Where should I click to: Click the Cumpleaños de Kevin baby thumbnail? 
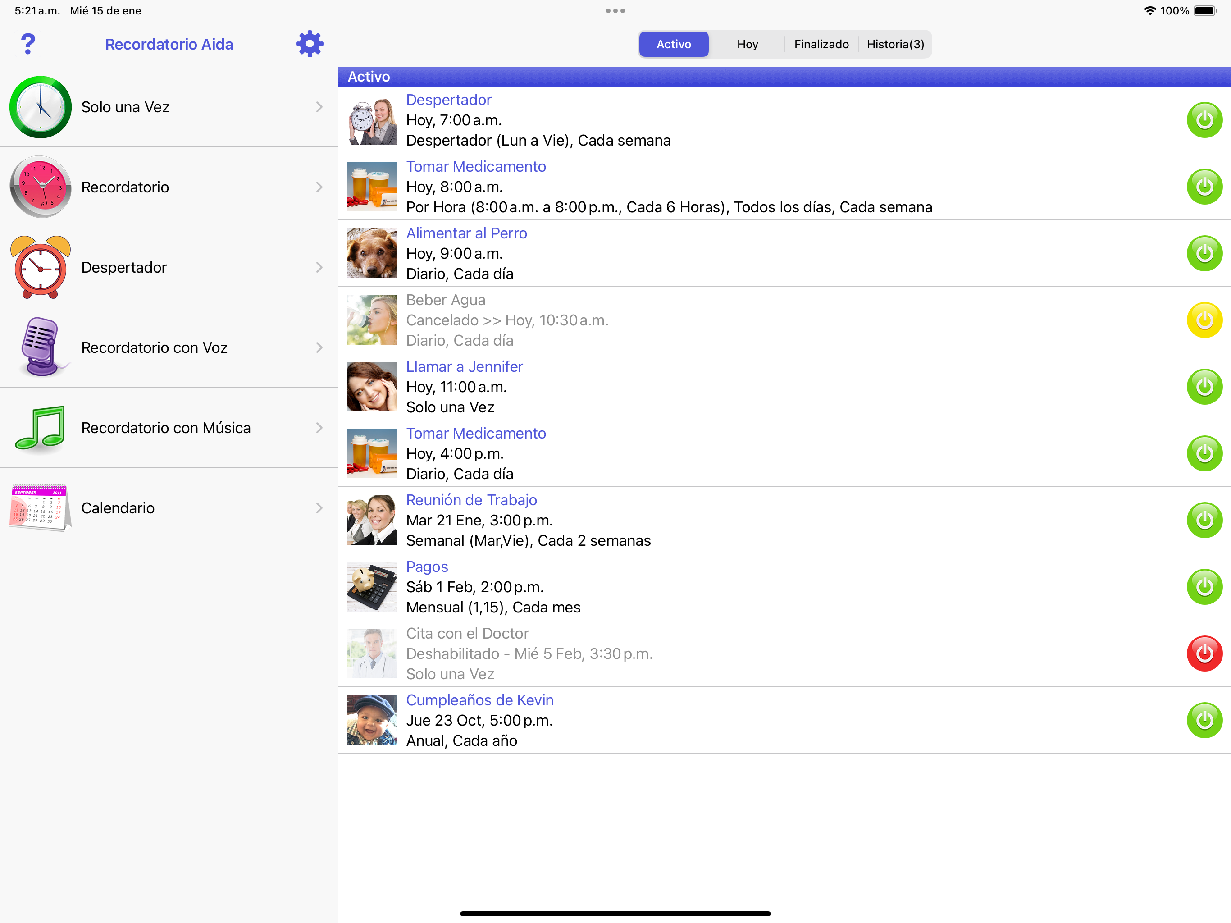(372, 720)
